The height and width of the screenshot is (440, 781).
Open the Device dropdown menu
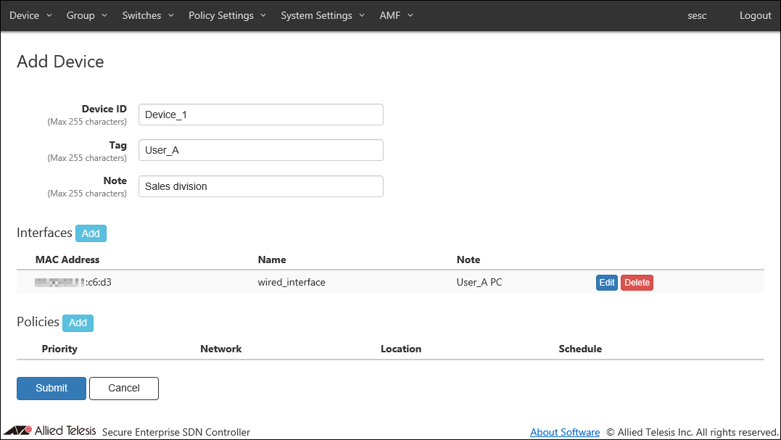click(x=30, y=15)
